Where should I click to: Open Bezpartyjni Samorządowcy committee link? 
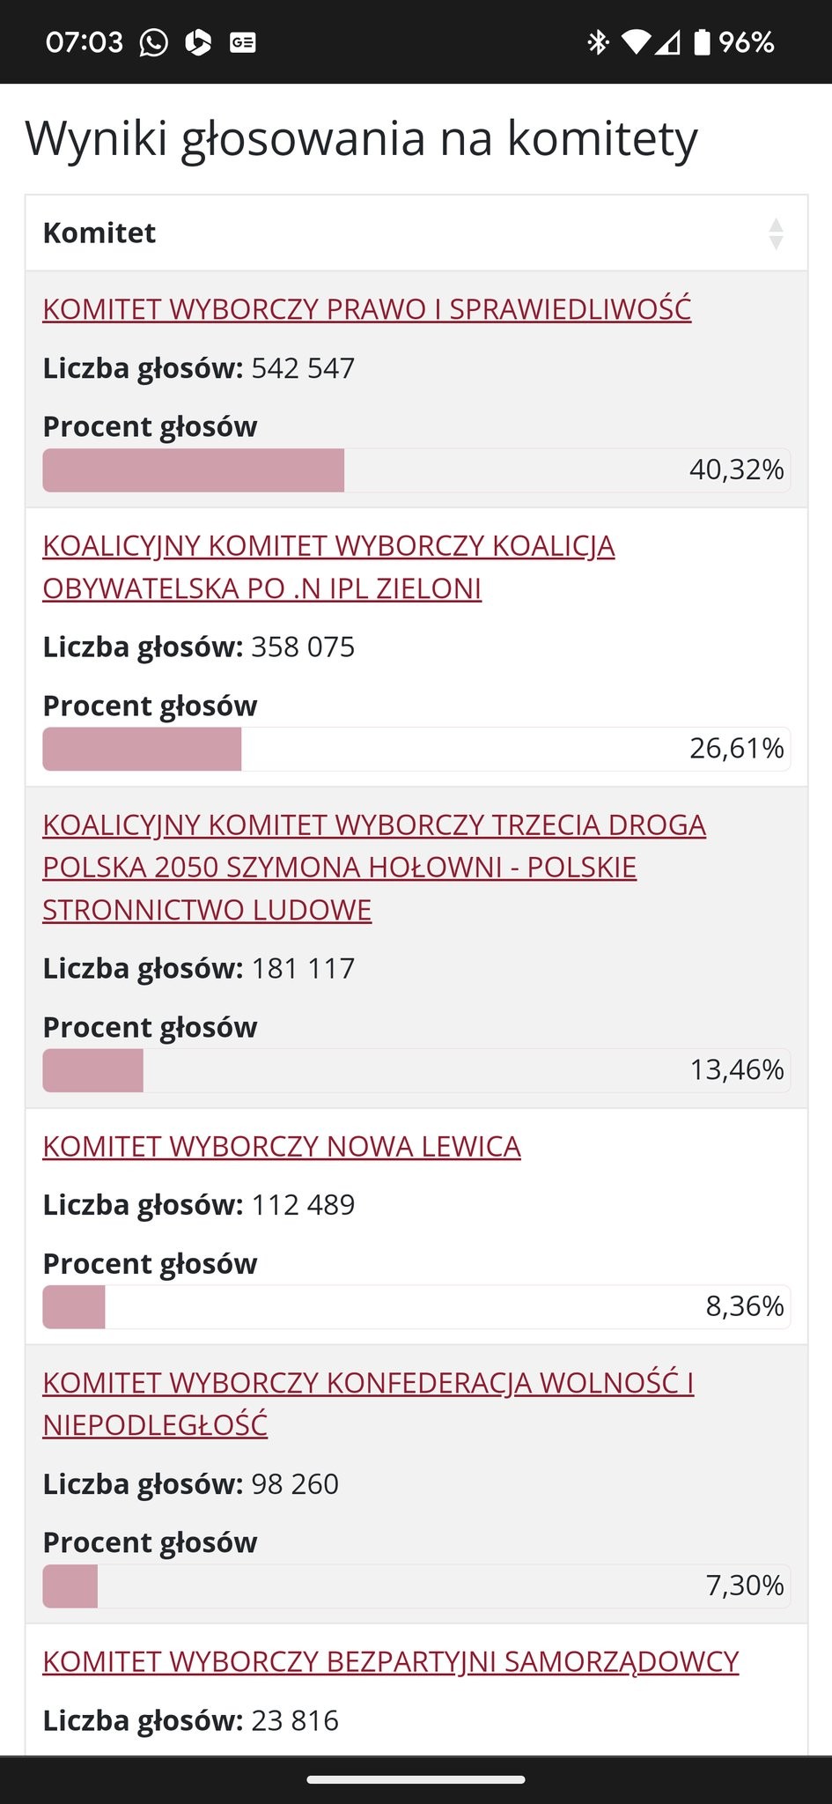(391, 1661)
